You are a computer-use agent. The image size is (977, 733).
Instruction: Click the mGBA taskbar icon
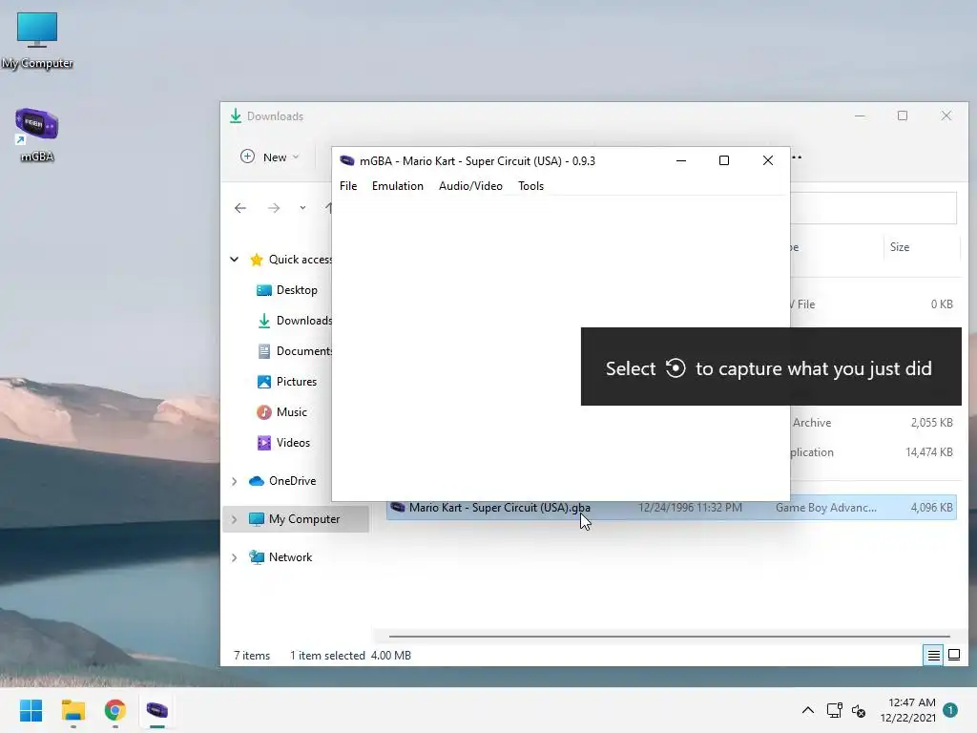click(x=157, y=710)
